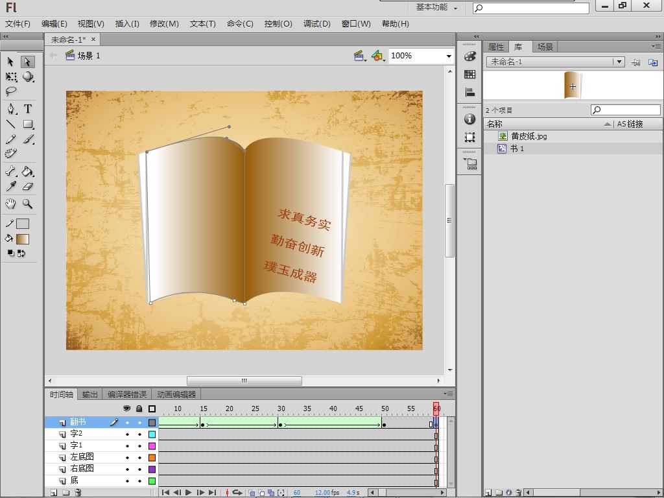Toggle outline view for layer 字2 cyan square
The image size is (664, 498).
click(152, 434)
